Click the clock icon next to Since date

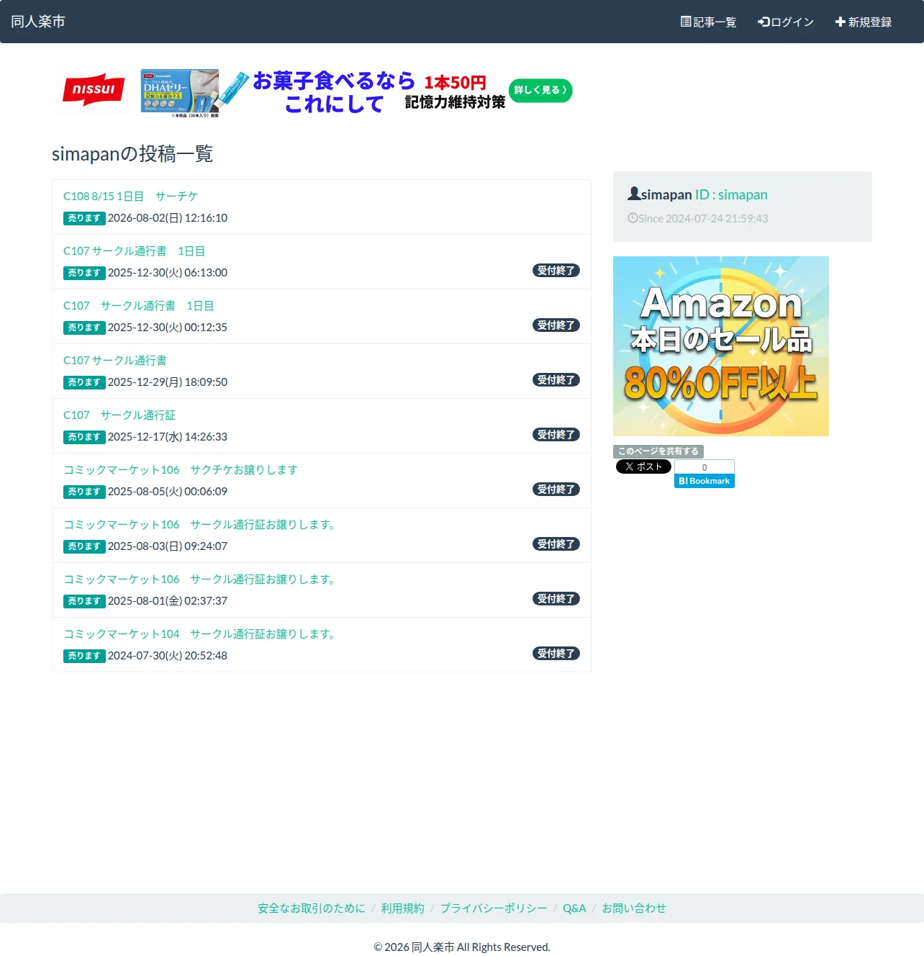633,218
